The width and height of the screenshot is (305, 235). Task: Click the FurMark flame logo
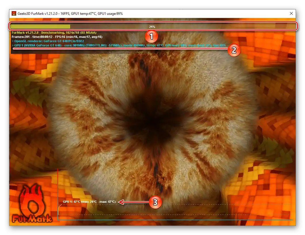click(32, 203)
